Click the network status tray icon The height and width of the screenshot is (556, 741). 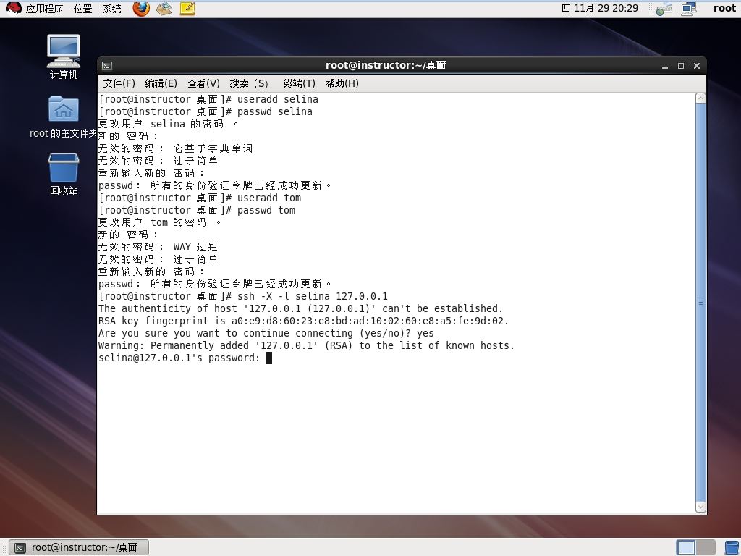664,9
